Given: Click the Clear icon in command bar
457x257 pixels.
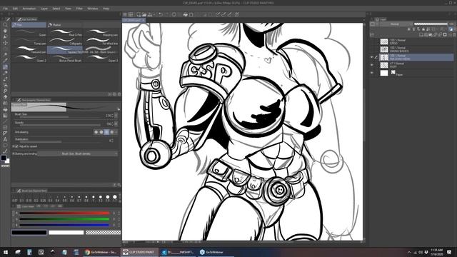Looking at the screenshot, I should 174,14.
